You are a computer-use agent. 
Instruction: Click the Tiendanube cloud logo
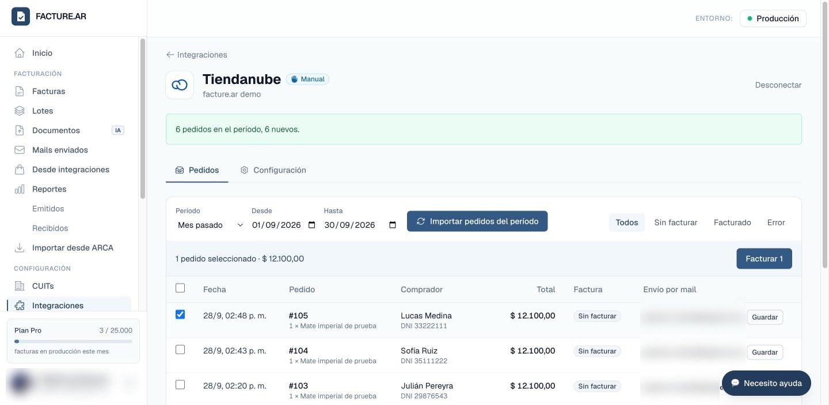coord(180,85)
